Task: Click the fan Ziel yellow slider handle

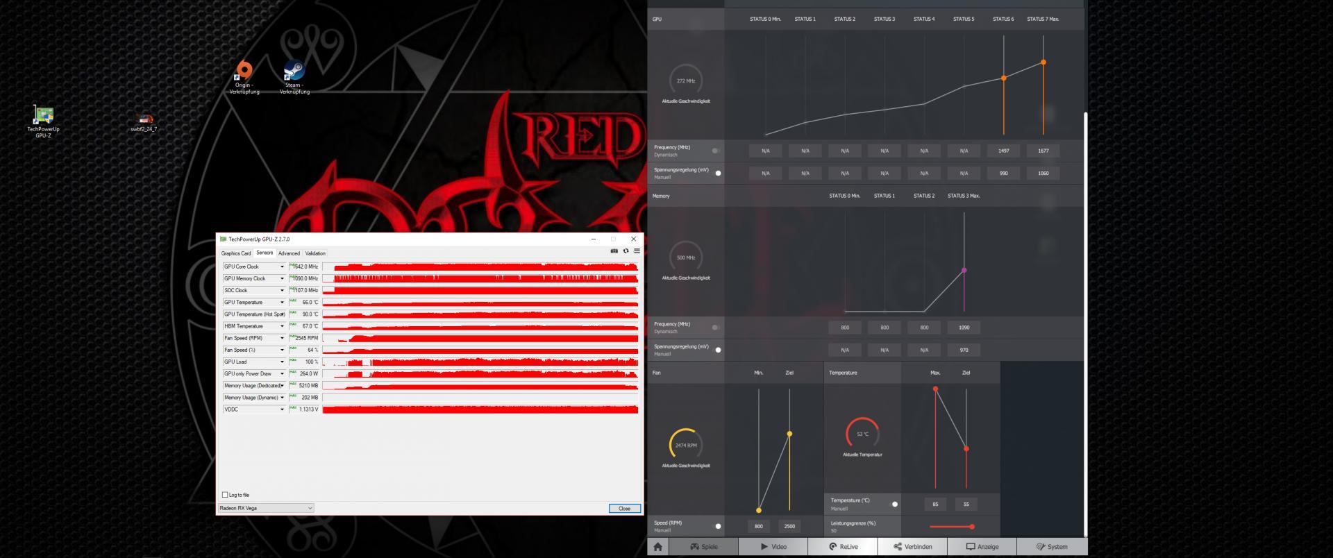Action: pyautogui.click(x=789, y=434)
